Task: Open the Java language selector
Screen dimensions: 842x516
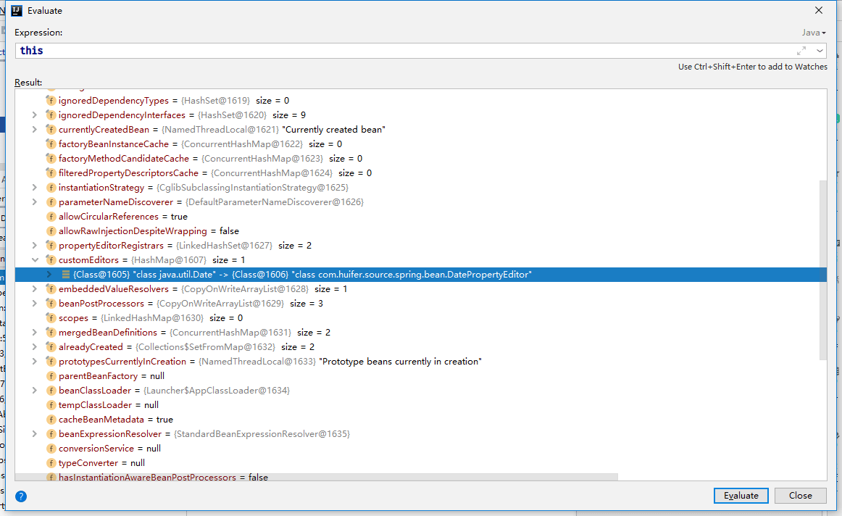Action: coord(814,33)
